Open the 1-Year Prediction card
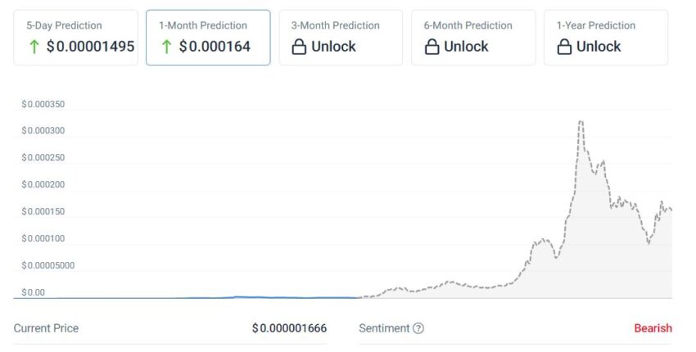Image resolution: width=696 pixels, height=352 pixels. click(606, 37)
